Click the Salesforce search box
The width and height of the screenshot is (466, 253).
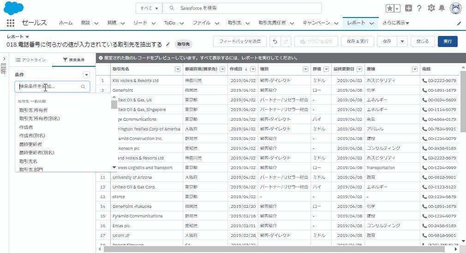242,8
